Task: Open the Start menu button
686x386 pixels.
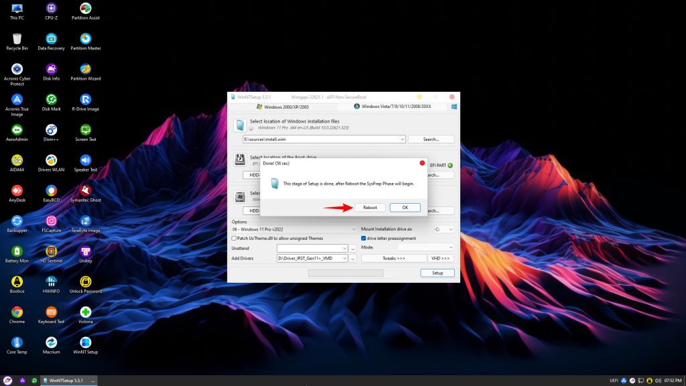Action: (x=7, y=381)
